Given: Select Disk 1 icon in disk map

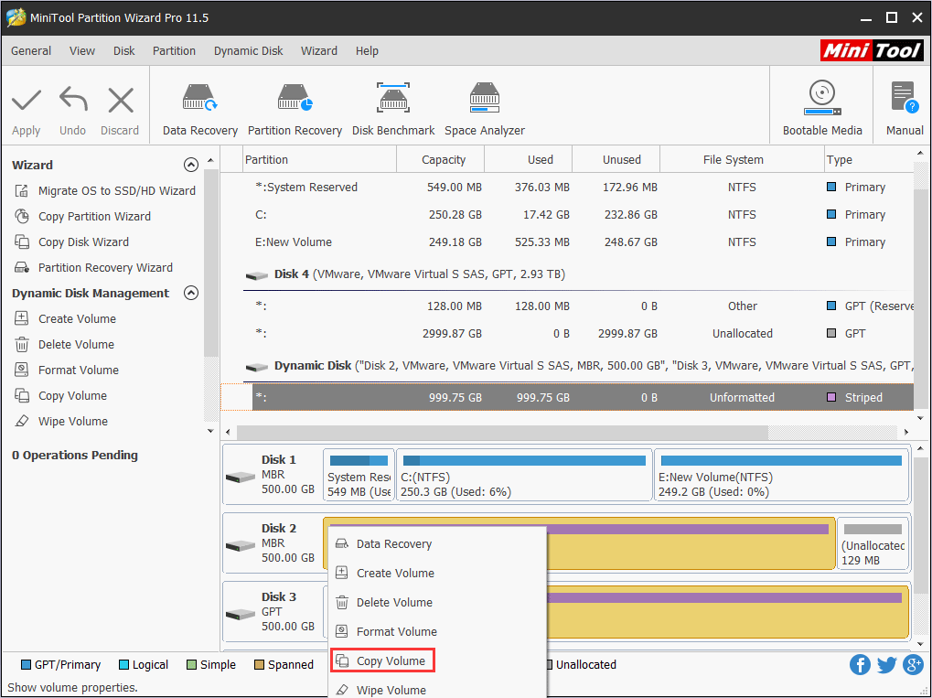Looking at the screenshot, I should pos(241,477).
